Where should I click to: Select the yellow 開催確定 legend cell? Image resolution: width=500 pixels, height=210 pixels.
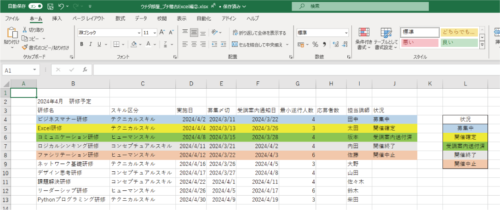[x=465, y=137]
